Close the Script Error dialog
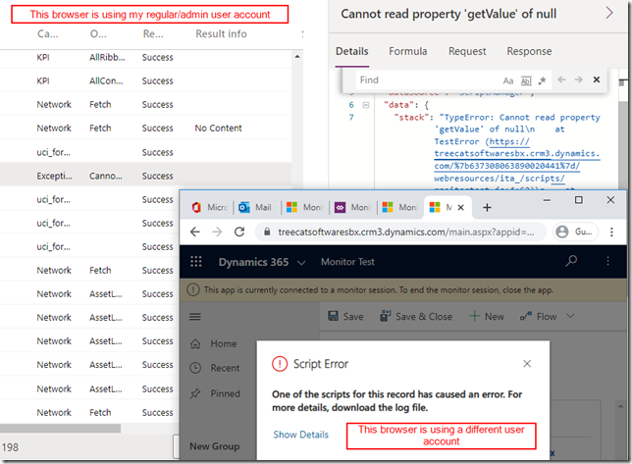 (527, 364)
